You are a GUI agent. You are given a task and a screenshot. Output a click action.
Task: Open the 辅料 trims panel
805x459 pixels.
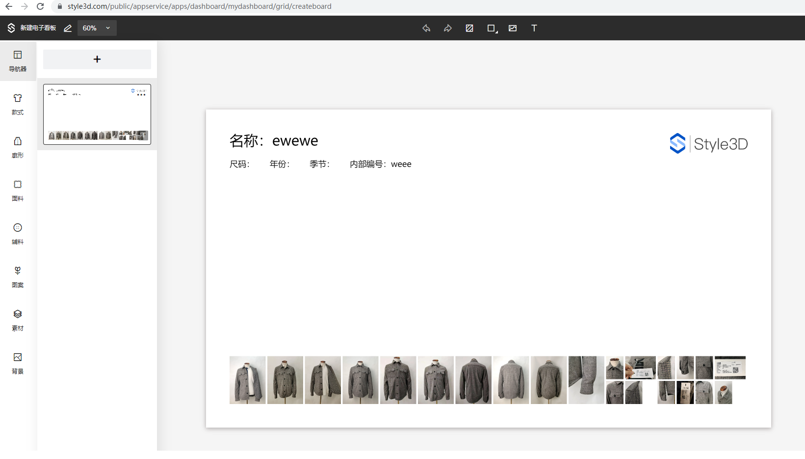[18, 234]
